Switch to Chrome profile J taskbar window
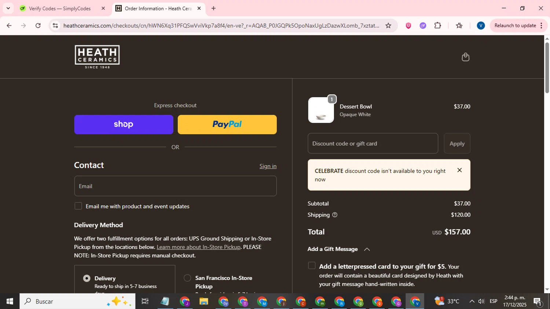The image size is (550, 309). point(184,301)
